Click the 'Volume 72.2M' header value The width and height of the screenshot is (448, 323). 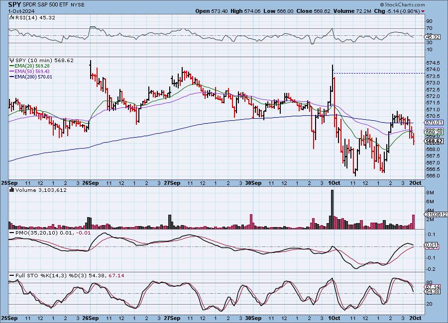tap(352, 11)
